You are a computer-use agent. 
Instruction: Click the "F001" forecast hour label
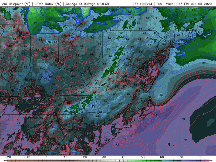pos(160,4)
